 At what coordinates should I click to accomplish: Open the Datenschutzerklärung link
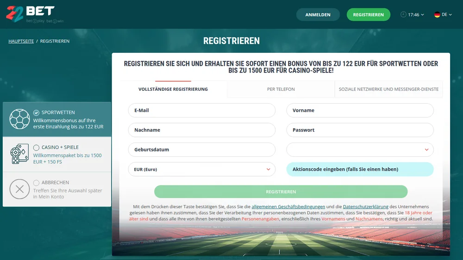tap(366, 207)
